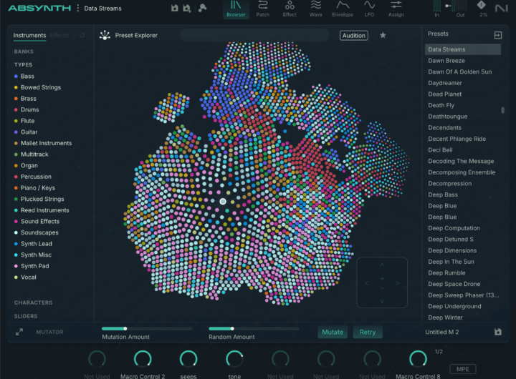Screen dimensions: 516x379
Task: Filter presets by Synth Pad type
Action: (x=34, y=266)
